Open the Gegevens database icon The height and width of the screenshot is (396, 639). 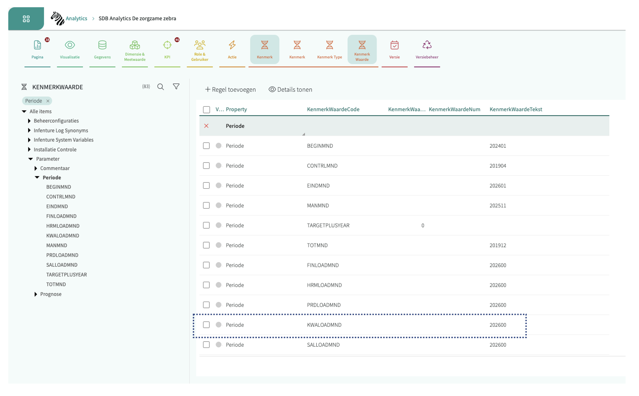pyautogui.click(x=102, y=45)
